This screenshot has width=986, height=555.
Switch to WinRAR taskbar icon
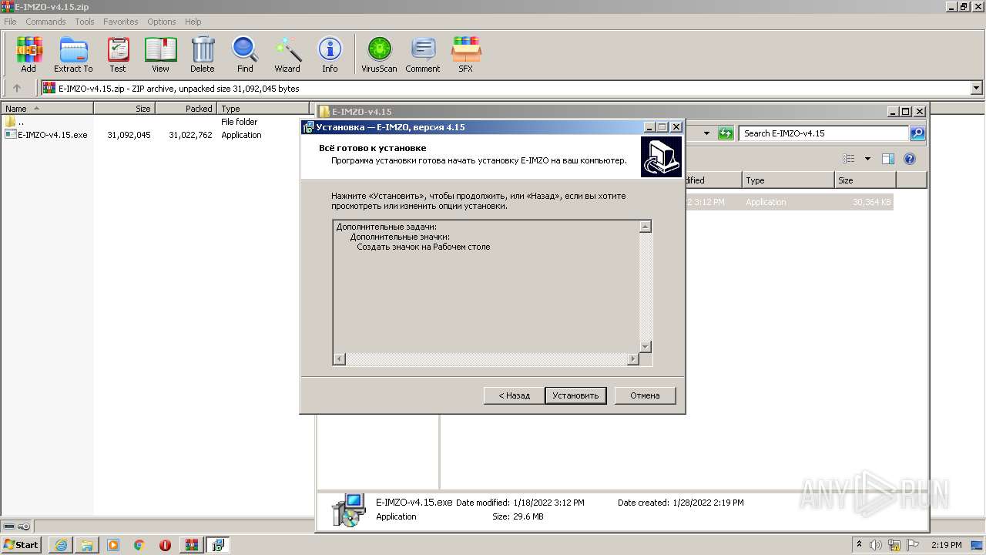click(191, 545)
